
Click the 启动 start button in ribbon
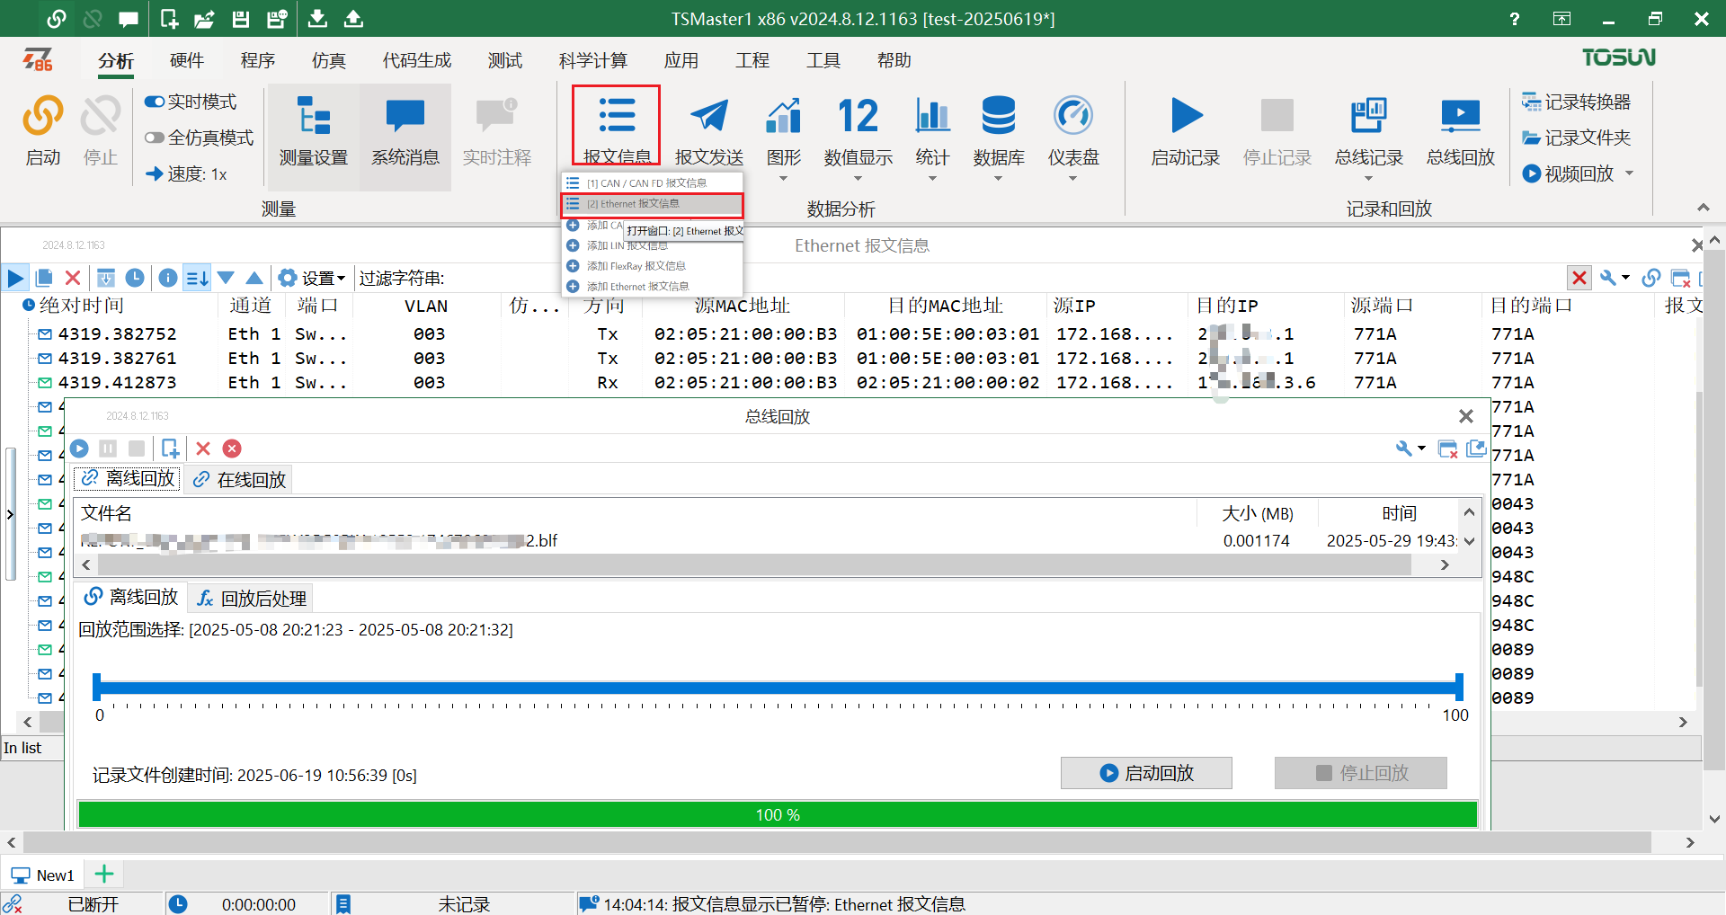click(43, 130)
